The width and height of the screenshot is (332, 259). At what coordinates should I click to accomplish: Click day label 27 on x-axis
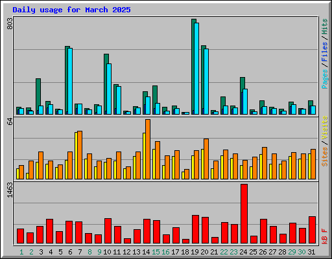tap(272, 252)
